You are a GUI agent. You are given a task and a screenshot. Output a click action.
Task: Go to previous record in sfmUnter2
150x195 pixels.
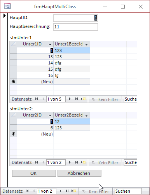pos(43,162)
